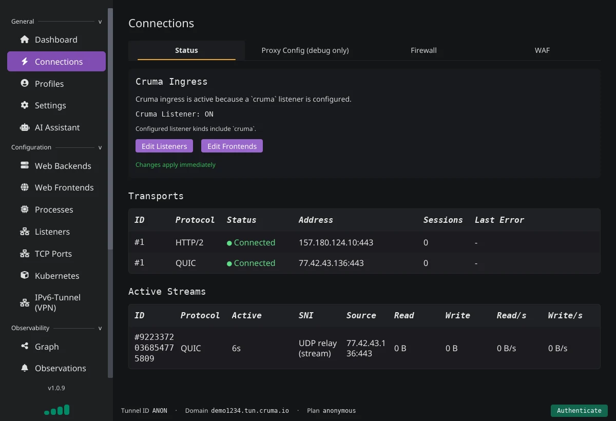Click the Cruma Listener: ON text
This screenshot has height=421, width=616.
tap(175, 114)
